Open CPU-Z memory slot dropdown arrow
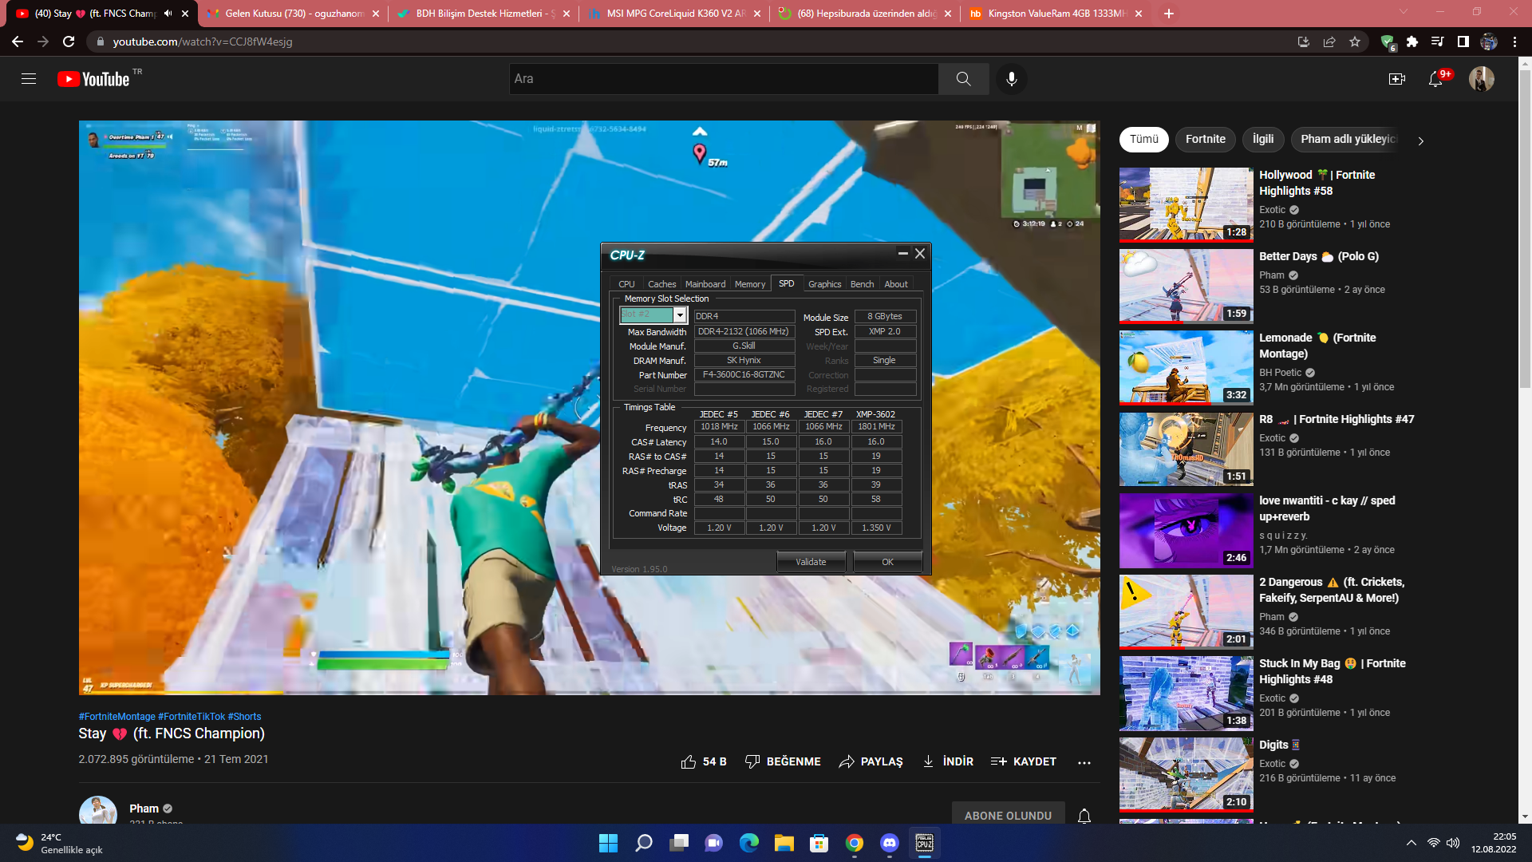The image size is (1532, 862). coord(680,315)
